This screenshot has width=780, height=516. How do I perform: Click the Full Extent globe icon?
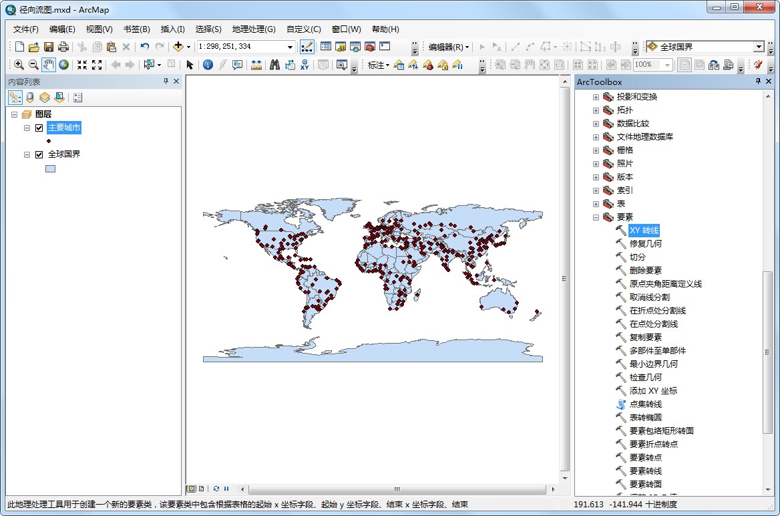click(63, 65)
